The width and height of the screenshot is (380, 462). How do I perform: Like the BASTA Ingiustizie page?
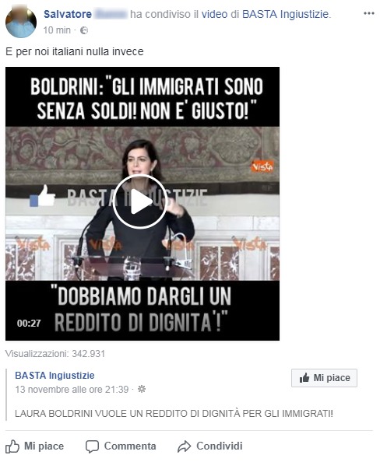[324, 378]
